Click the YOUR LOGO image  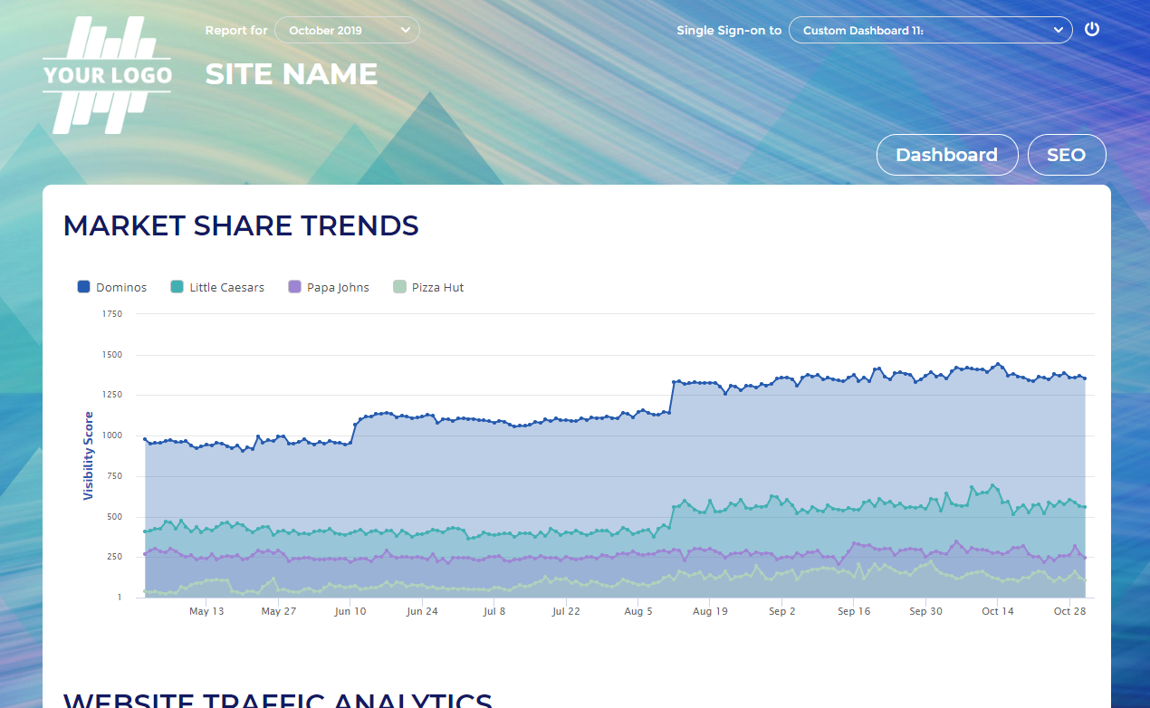pos(107,75)
